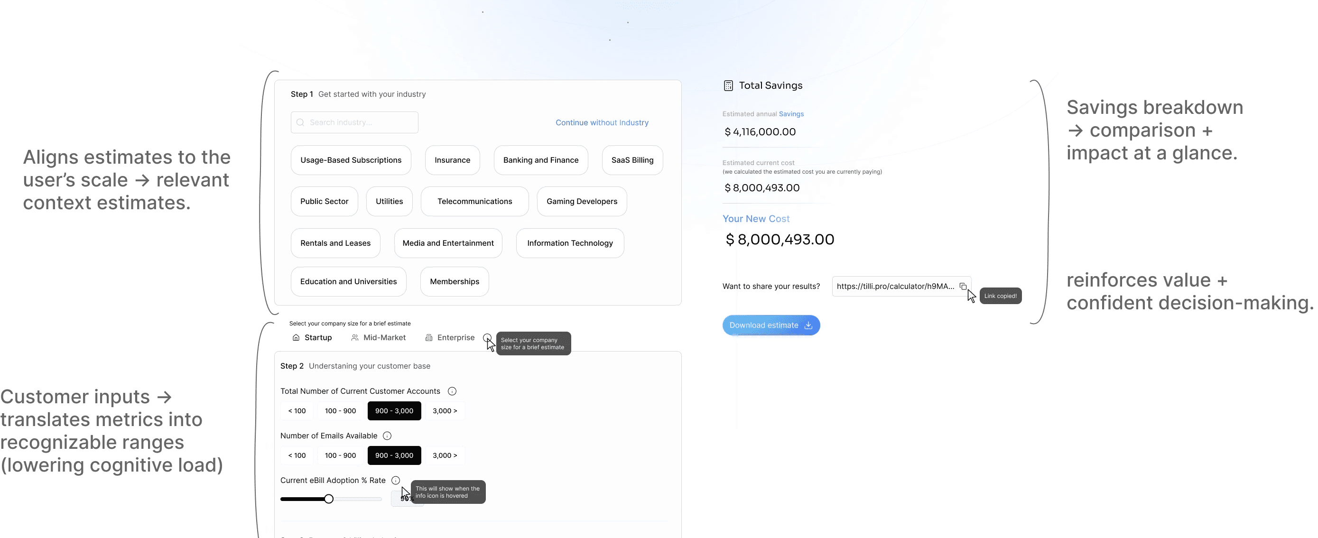The image size is (1318, 538).
Task: Choose 100 - 900 for emails available
Action: [340, 455]
